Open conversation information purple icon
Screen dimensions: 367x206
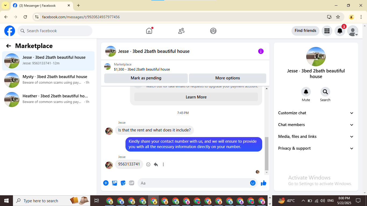[x=261, y=51]
